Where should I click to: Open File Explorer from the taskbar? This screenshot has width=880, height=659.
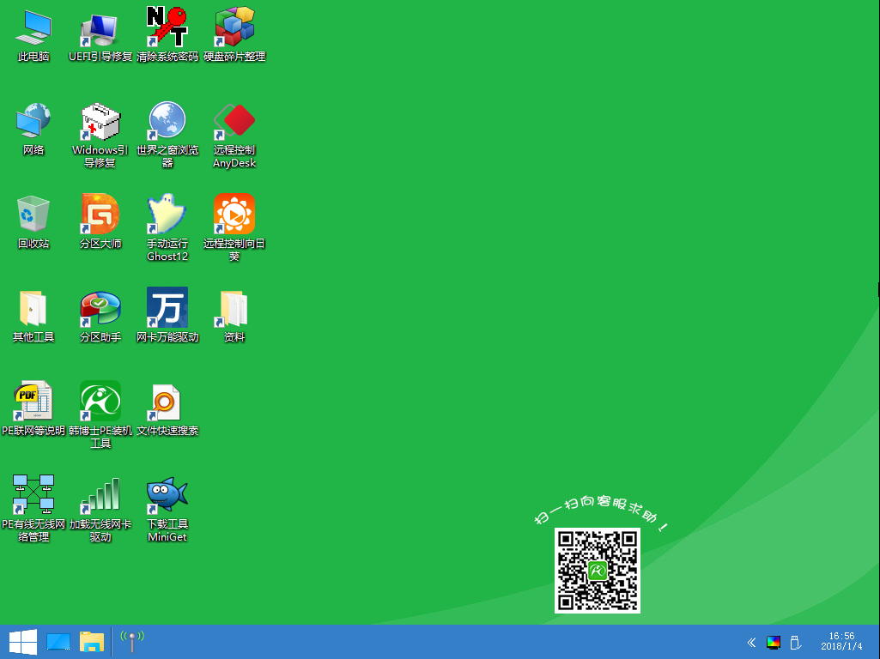(x=92, y=642)
